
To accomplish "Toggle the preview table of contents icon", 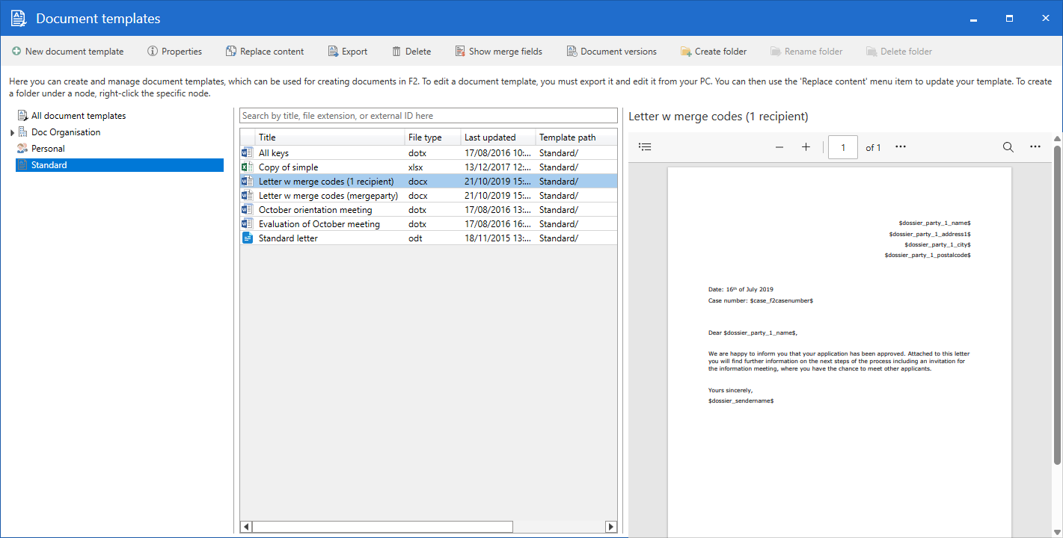I will 645,147.
